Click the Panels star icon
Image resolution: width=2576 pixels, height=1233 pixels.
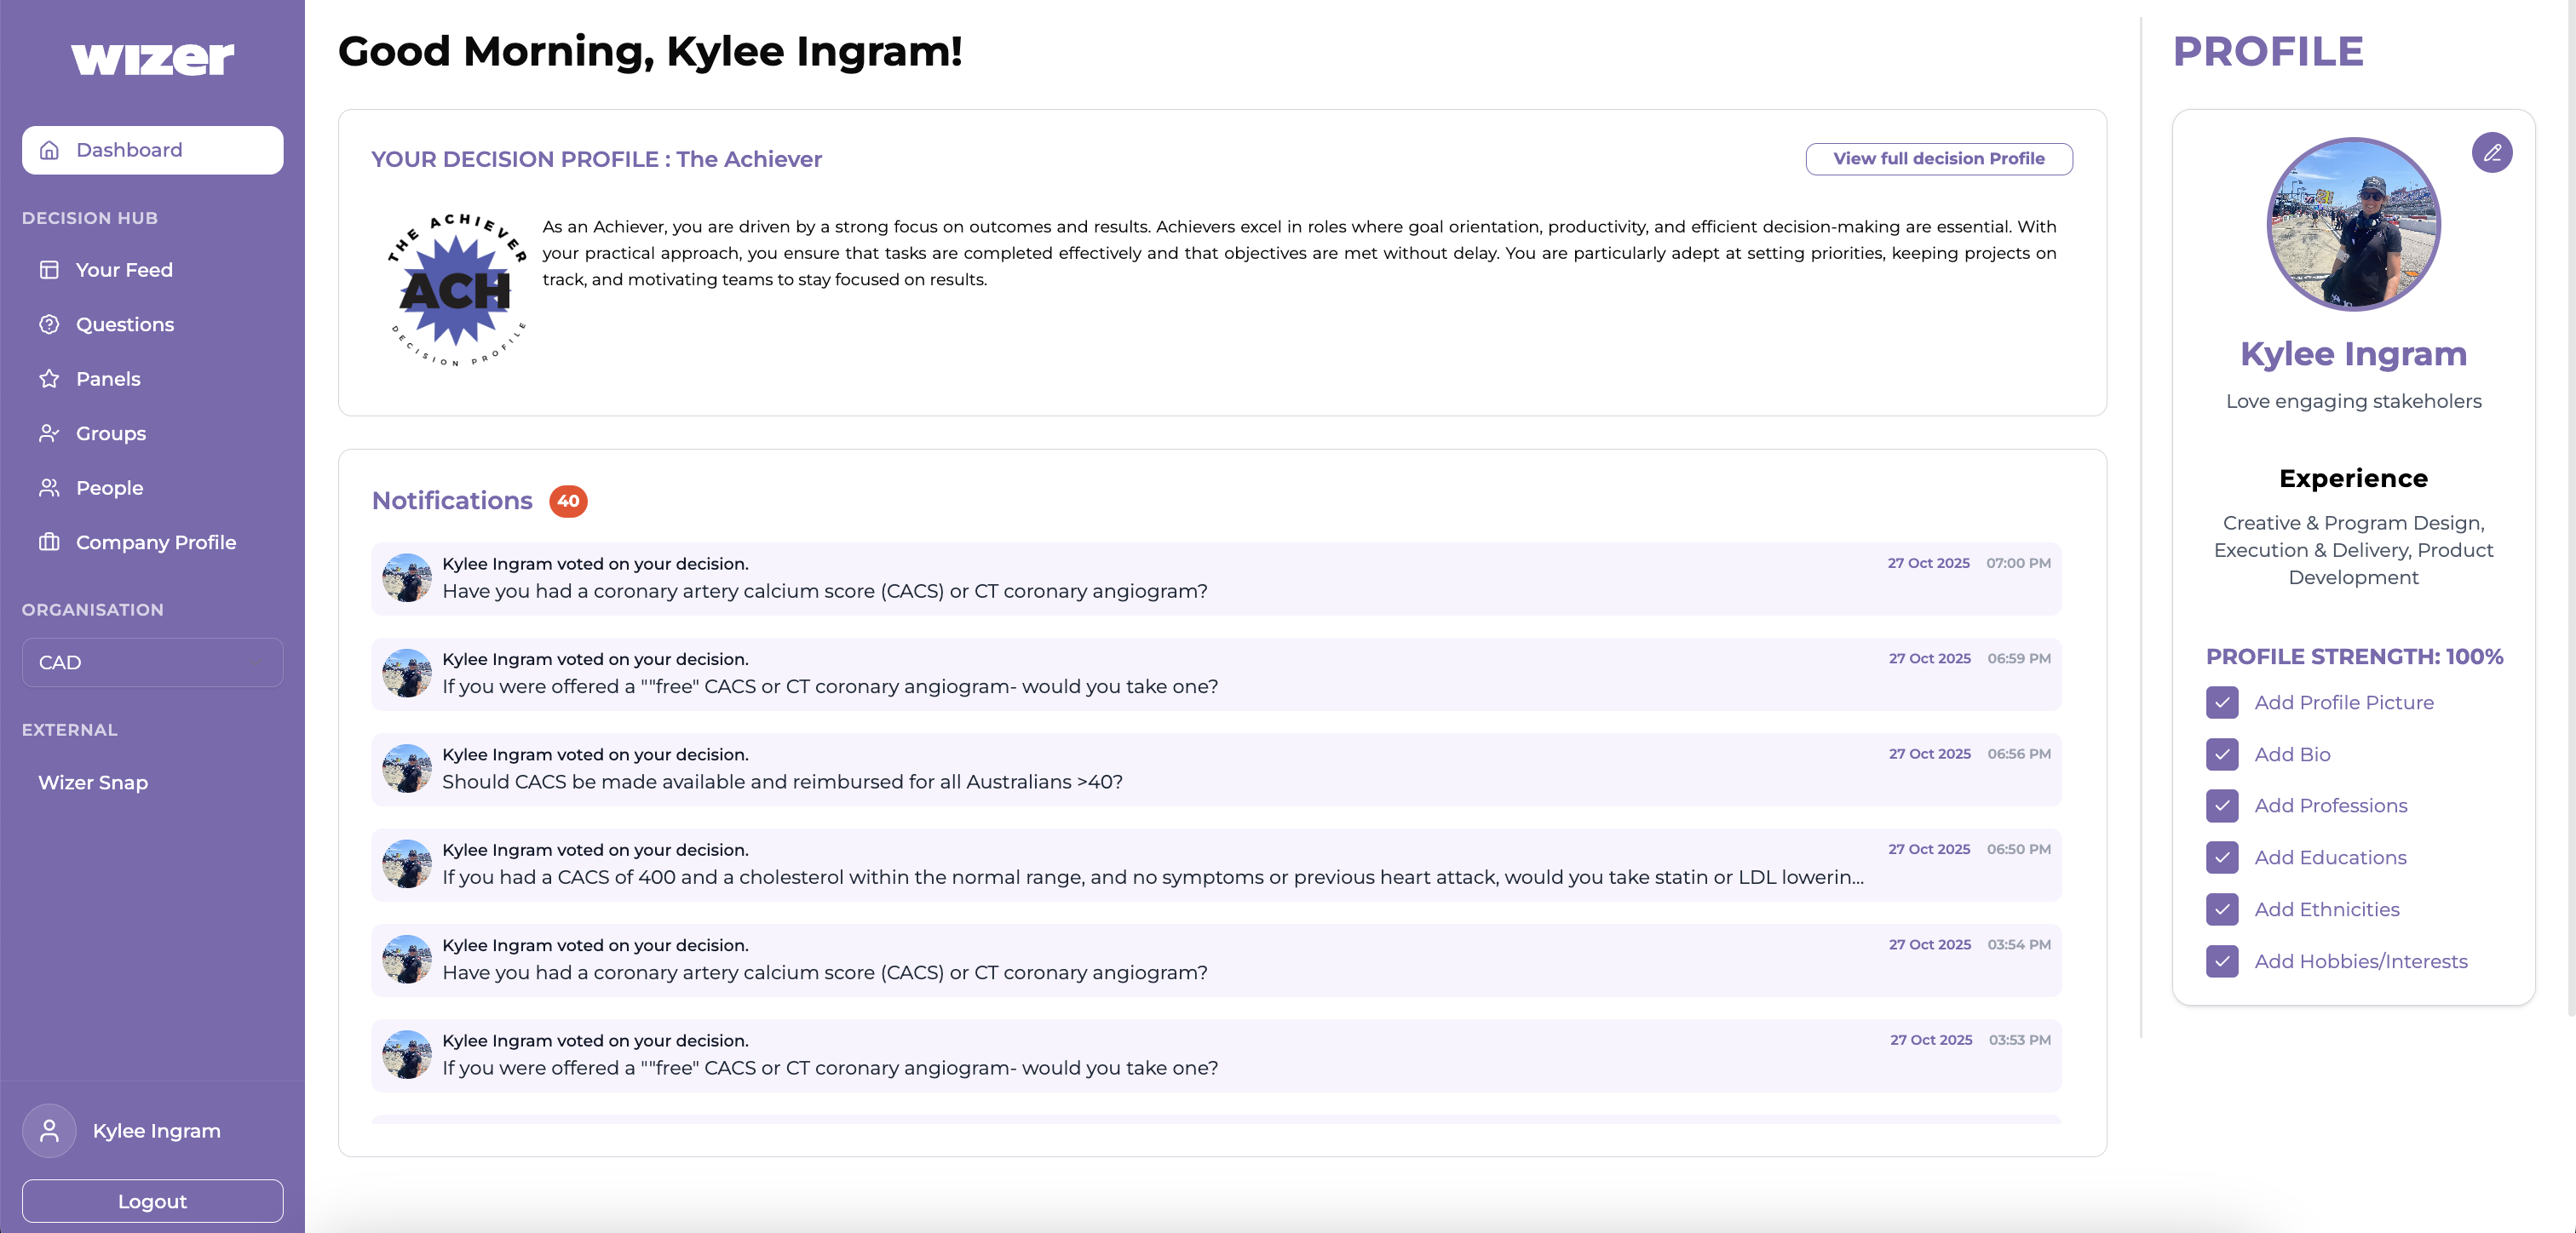[x=49, y=379]
